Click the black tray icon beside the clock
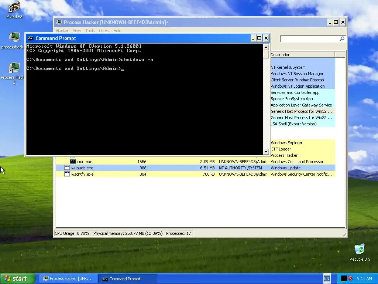Viewport: 378px width, 284px height. point(344,278)
